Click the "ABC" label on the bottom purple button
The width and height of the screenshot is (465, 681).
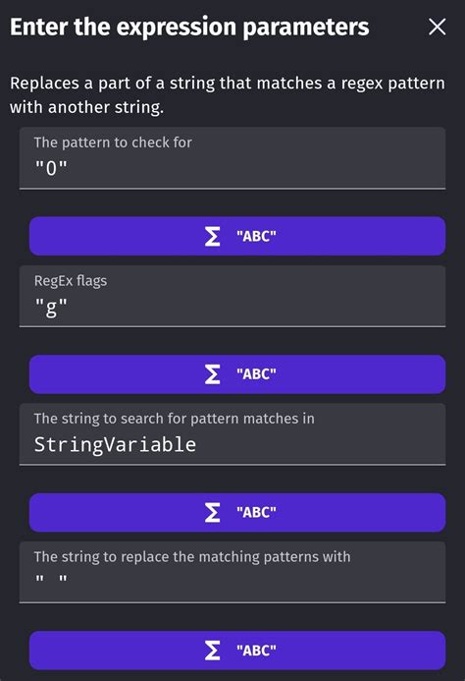point(256,651)
